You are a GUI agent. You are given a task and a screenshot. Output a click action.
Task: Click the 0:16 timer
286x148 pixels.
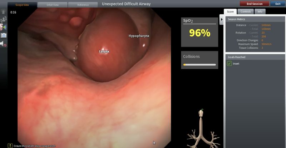13,12
